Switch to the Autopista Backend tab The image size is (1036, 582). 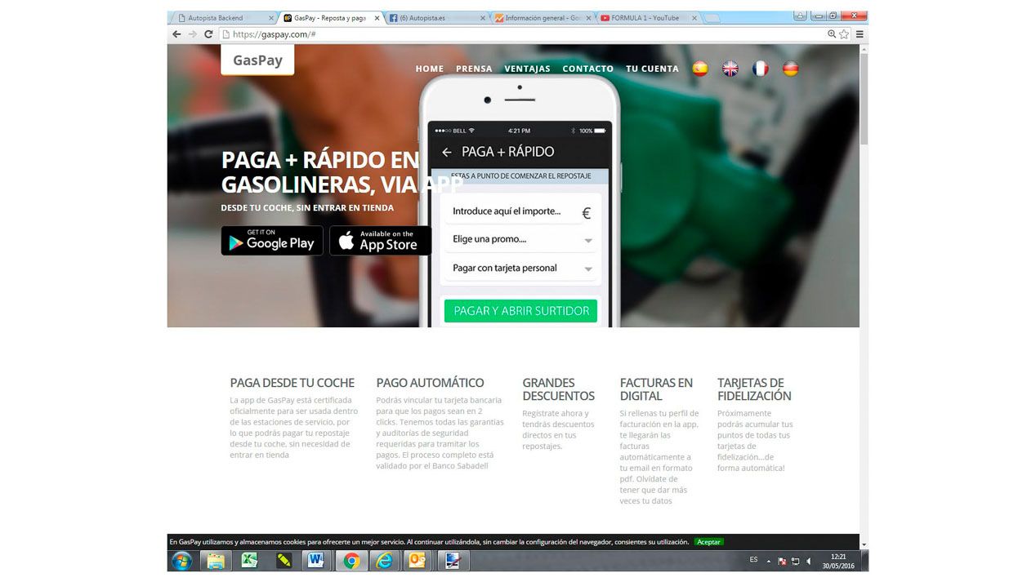pyautogui.click(x=224, y=18)
